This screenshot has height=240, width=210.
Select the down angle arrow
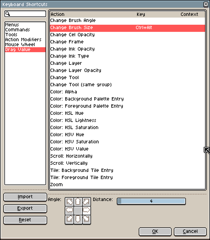78,219
